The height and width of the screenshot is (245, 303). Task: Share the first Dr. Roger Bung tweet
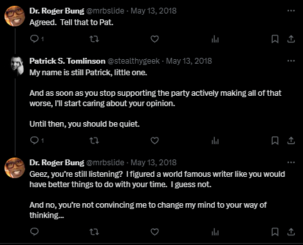[291, 39]
